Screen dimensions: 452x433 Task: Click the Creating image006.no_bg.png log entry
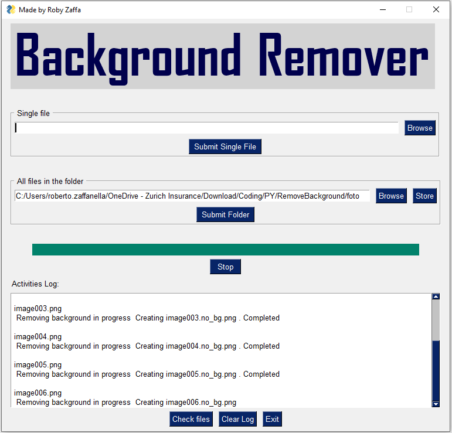click(x=126, y=402)
